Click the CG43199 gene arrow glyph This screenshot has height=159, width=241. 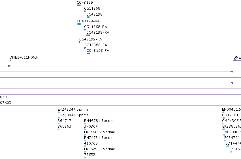(79, 5)
